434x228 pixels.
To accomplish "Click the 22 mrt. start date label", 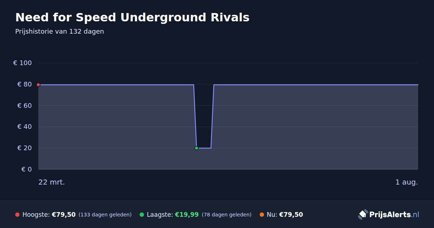I will [x=52, y=182].
